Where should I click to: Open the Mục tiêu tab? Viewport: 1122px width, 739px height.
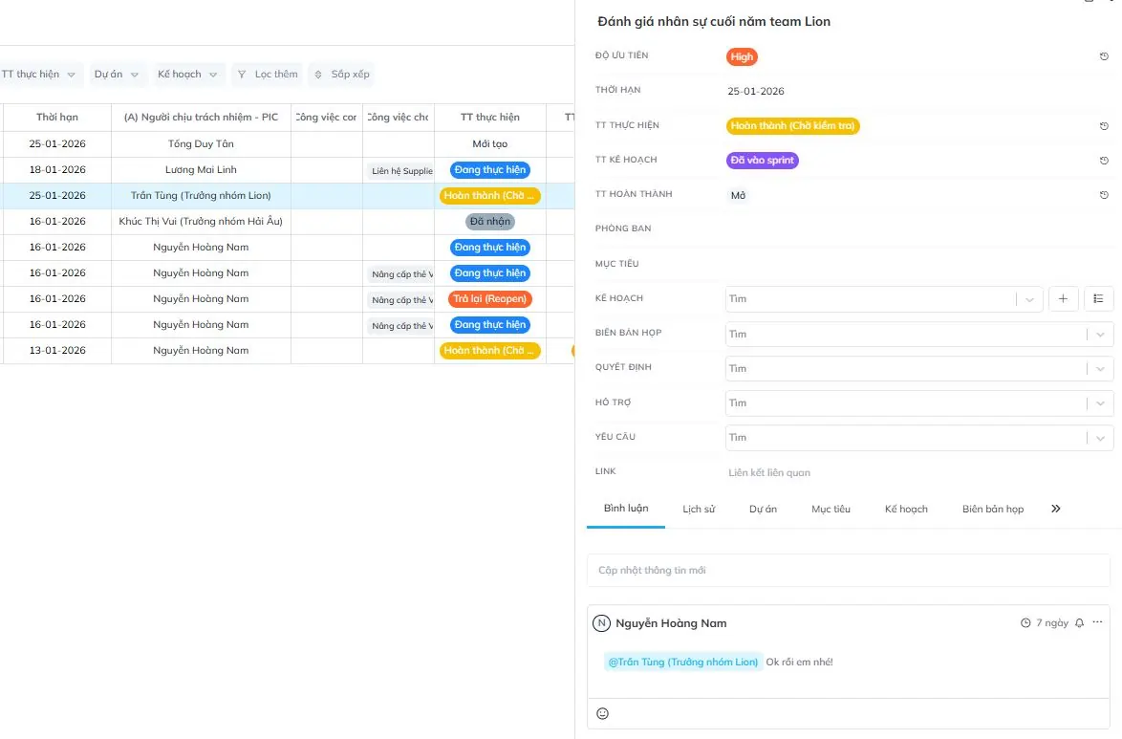(x=831, y=509)
